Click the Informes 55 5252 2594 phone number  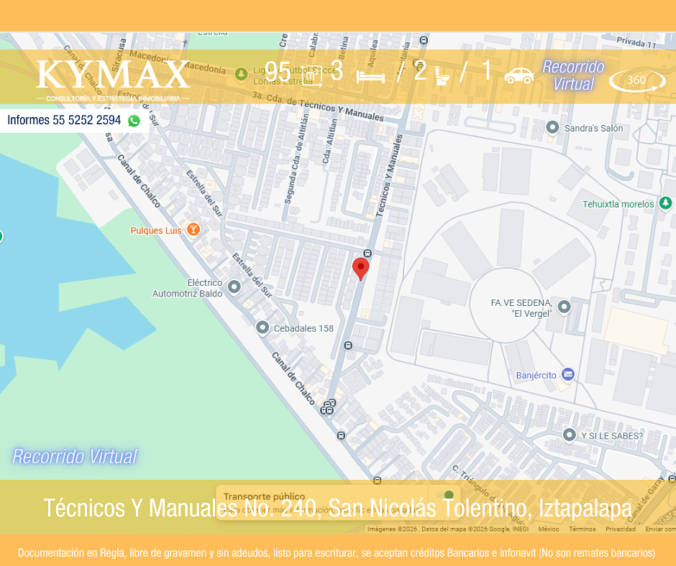pyautogui.click(x=64, y=120)
